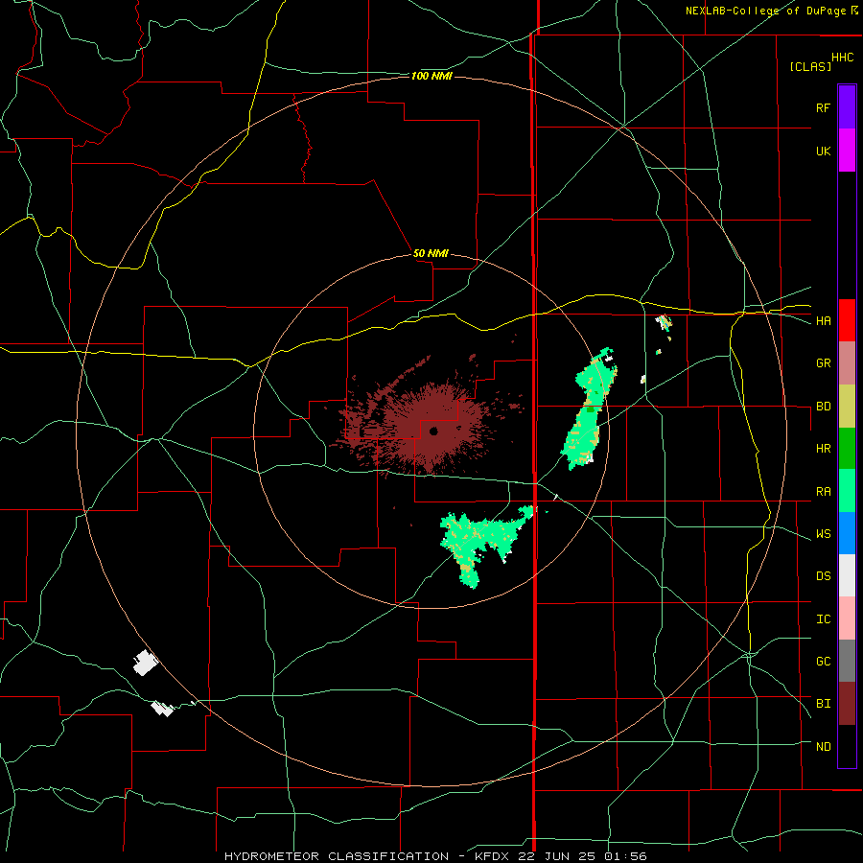Click the RA legend label
Screen dimensions: 863x863
(x=823, y=491)
